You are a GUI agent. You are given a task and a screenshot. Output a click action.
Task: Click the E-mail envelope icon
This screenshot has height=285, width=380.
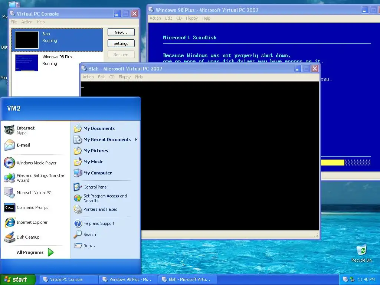9,145
